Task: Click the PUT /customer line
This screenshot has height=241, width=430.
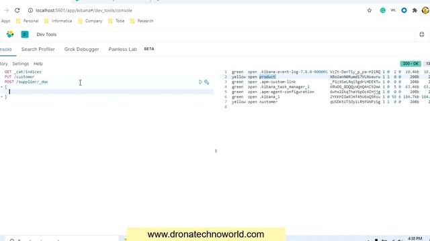Action: 19,77
